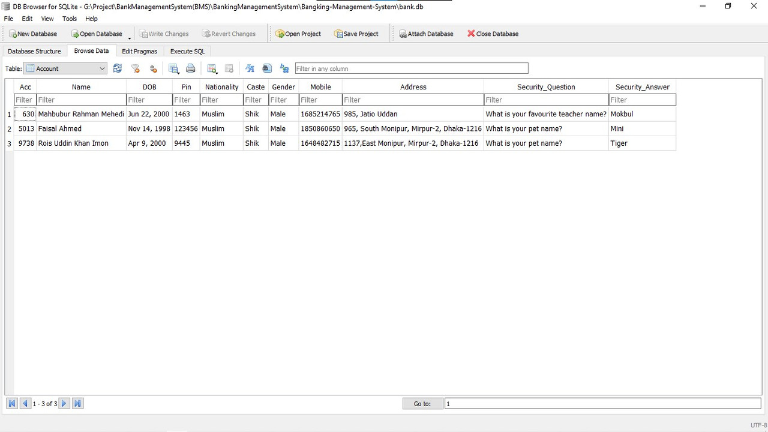This screenshot has height=432, width=768.
Task: Open the View menu
Action: pyautogui.click(x=47, y=19)
